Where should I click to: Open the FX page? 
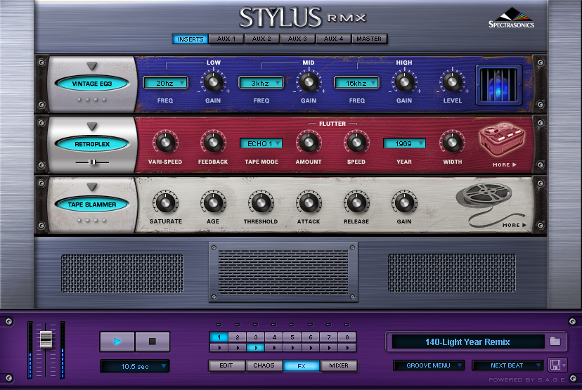click(x=302, y=366)
